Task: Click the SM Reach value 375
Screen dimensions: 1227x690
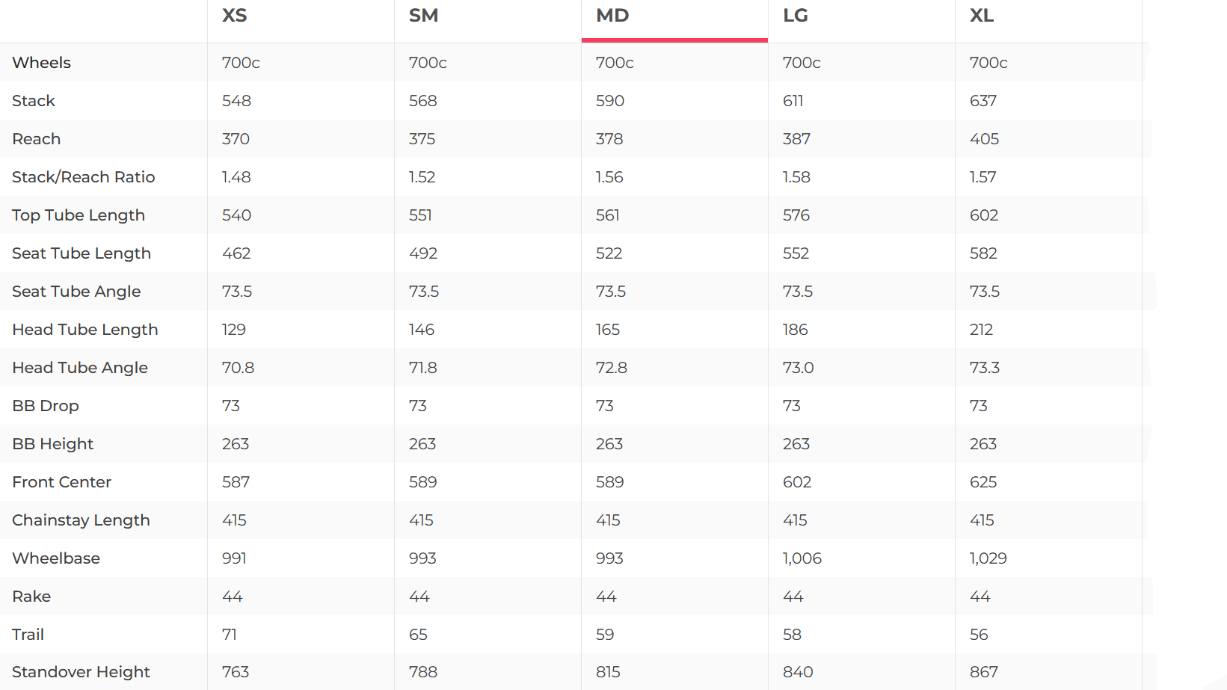Action: [422, 139]
